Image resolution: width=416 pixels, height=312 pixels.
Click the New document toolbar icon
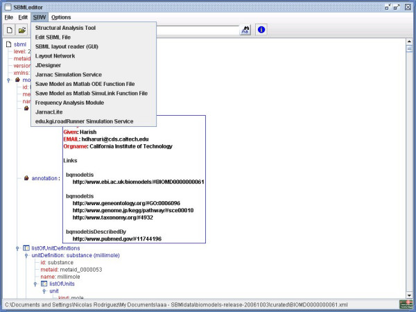[10, 30]
